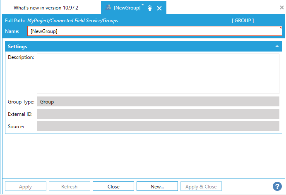The width and height of the screenshot is (286, 195).
Task: Click the New... button
Action: coord(157,187)
